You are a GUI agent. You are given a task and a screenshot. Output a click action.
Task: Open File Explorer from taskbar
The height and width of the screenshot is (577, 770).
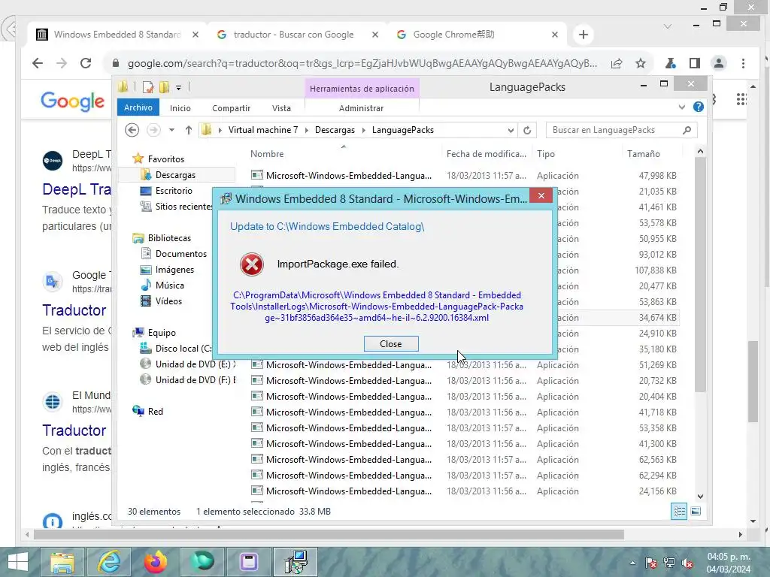(62, 562)
